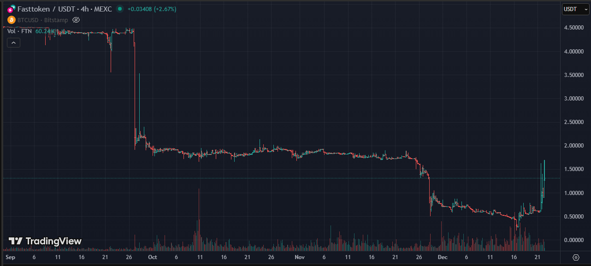The image size is (591, 266).
Task: Click the 60.24K volume value
Action: (x=45, y=31)
